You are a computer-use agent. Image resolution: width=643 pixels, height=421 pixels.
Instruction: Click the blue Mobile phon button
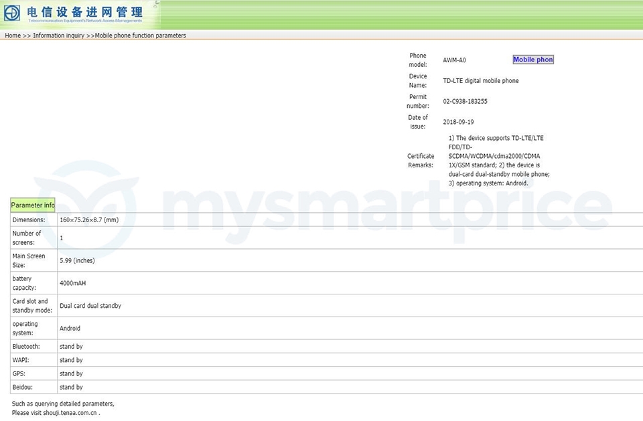[533, 60]
